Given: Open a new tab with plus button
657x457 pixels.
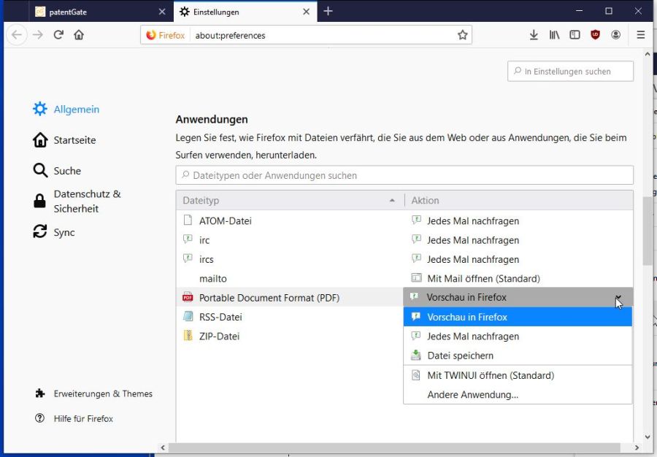Looking at the screenshot, I should [328, 11].
